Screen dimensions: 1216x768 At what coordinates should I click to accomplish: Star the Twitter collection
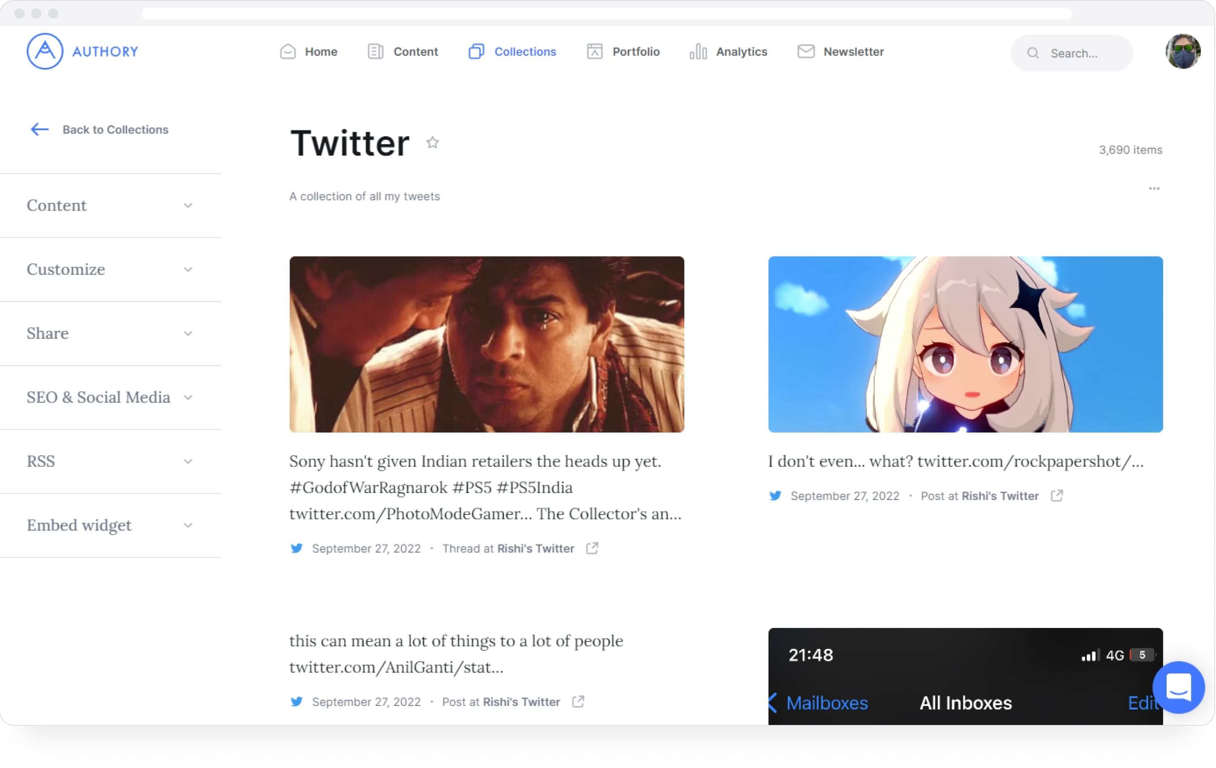432,143
